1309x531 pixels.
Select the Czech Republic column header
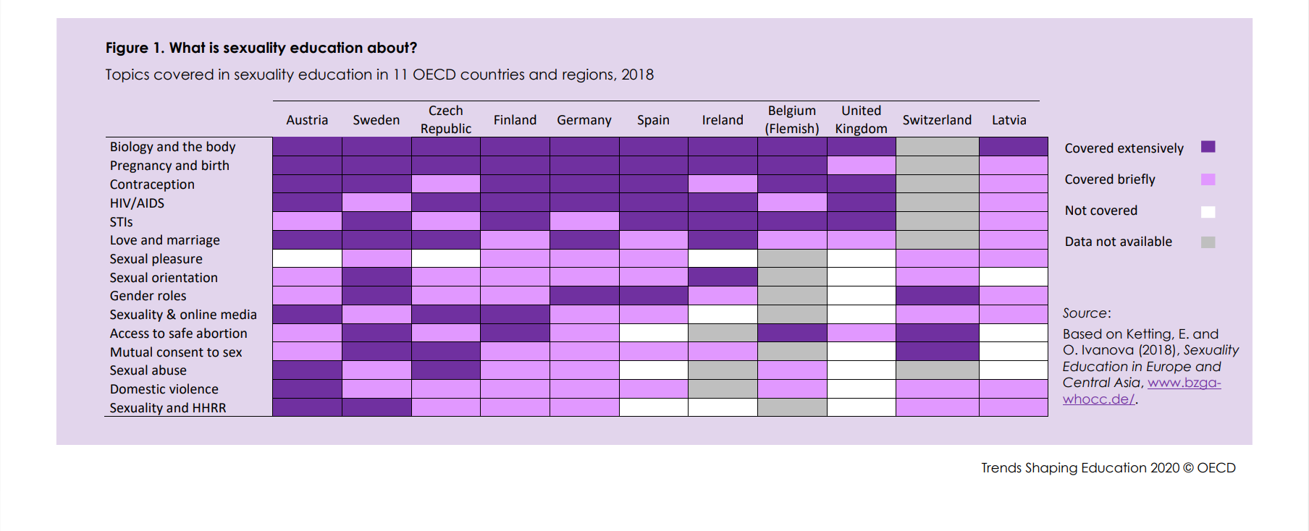point(446,119)
